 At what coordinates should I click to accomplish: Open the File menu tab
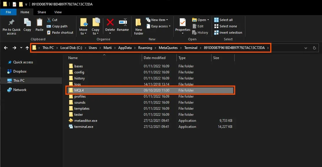(8, 12)
